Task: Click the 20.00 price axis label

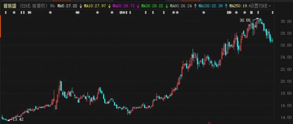Action: (287, 81)
